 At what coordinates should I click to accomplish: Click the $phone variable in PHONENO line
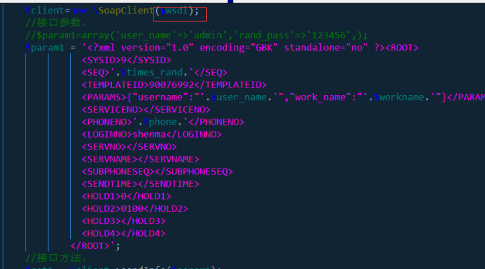coord(160,122)
